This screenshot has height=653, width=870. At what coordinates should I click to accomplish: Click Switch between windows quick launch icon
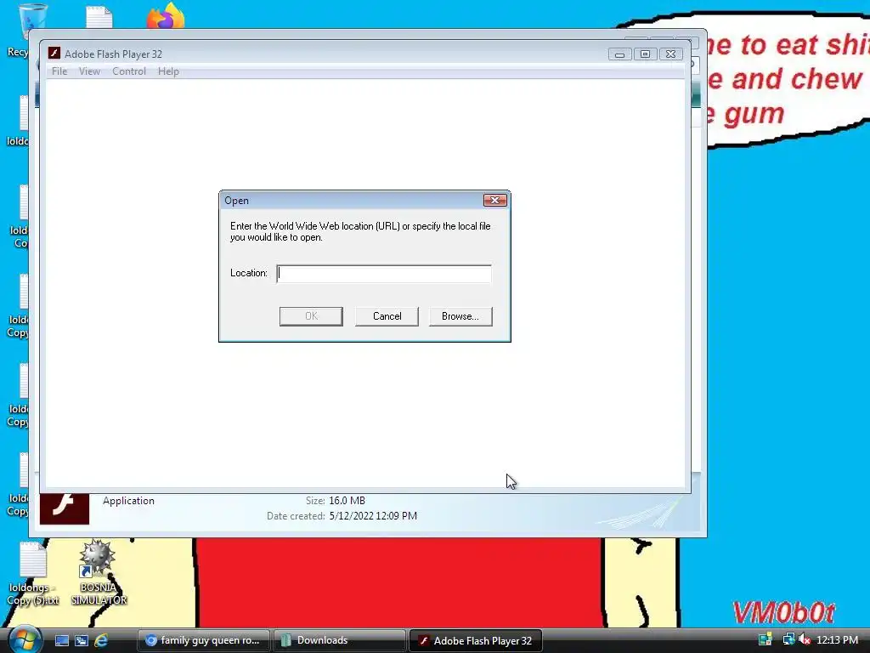[82, 640]
